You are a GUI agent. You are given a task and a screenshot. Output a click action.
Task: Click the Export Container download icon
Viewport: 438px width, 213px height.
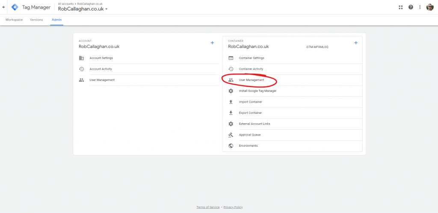tap(231, 113)
